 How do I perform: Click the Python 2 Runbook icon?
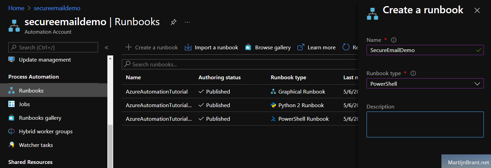(273, 105)
